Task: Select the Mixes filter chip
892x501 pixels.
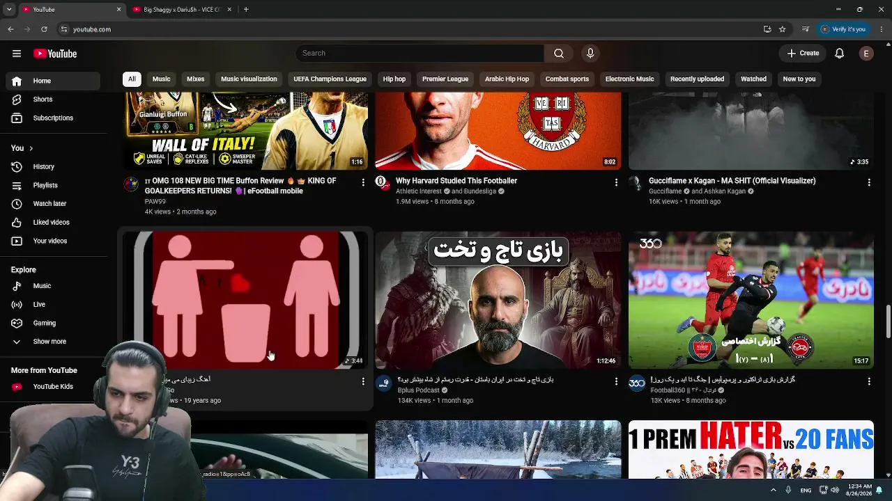Action: [196, 79]
